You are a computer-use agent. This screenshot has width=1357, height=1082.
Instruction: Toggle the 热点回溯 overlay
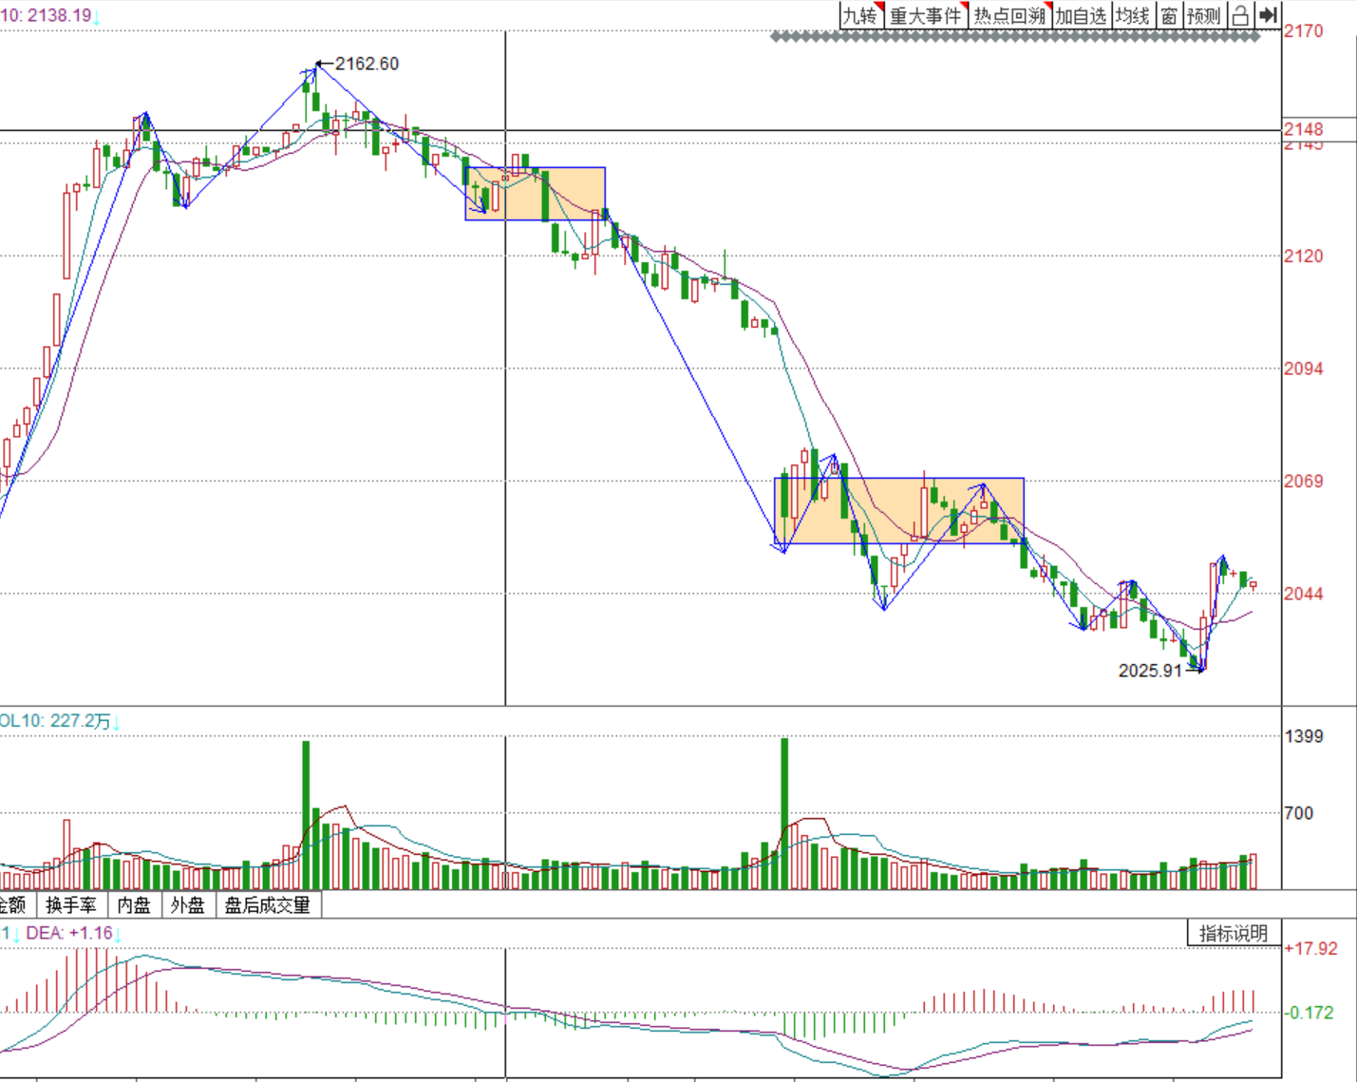click(x=1008, y=15)
